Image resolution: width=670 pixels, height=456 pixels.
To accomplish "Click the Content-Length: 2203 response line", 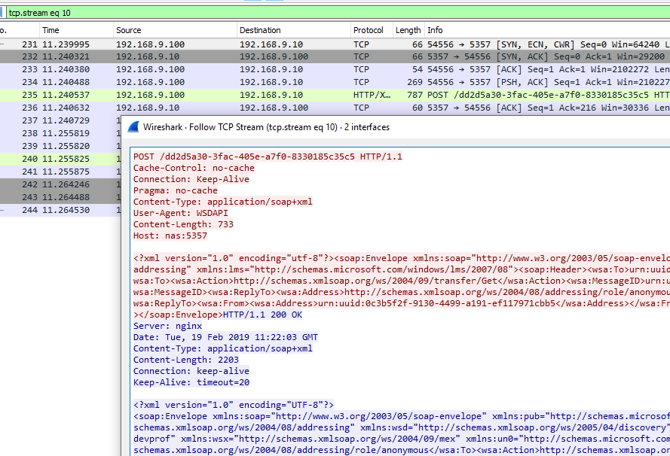I will (x=186, y=360).
